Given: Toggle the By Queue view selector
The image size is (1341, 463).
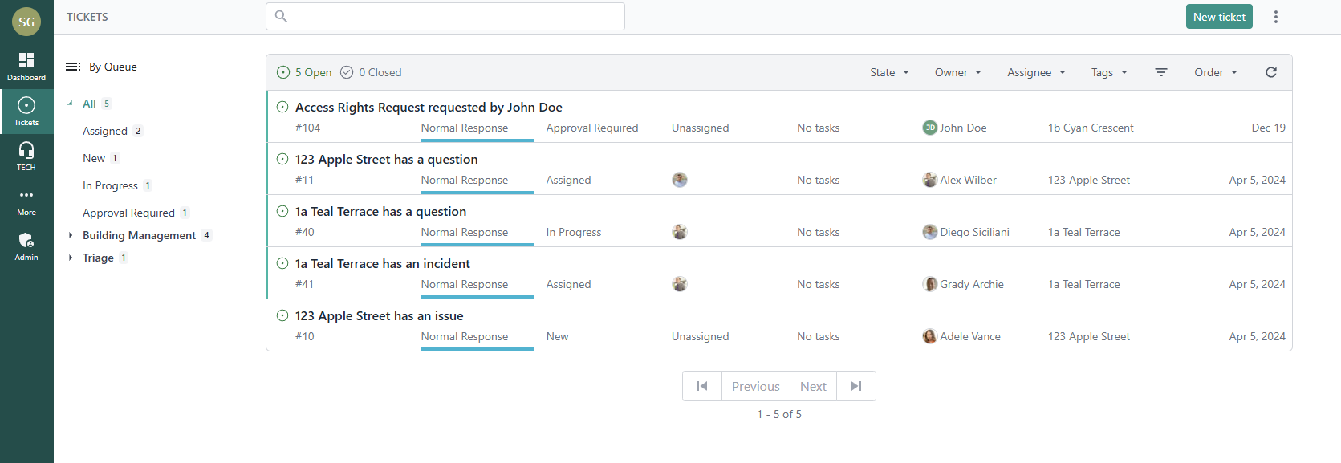Looking at the screenshot, I should pyautogui.click(x=102, y=67).
